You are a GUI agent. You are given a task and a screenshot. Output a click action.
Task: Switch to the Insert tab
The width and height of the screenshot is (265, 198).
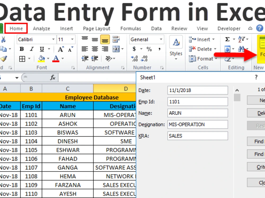[67, 29]
